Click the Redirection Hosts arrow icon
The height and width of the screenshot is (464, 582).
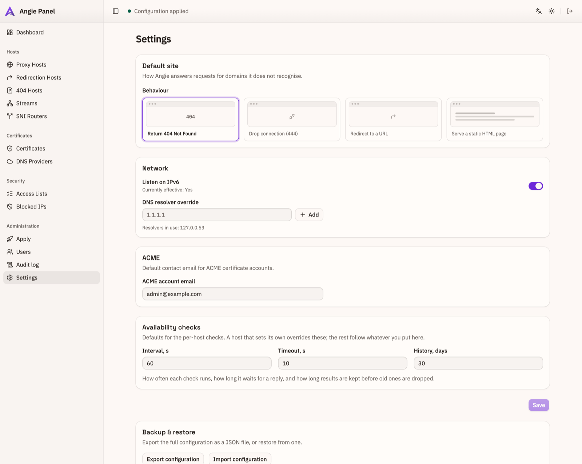point(10,77)
